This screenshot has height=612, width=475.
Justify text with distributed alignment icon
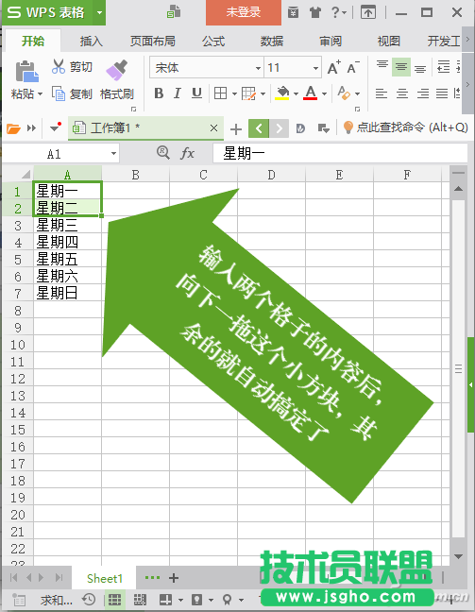tap(442, 93)
